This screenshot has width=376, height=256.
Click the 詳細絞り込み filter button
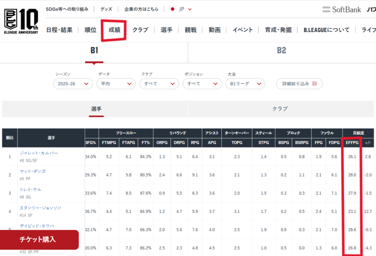(x=299, y=84)
